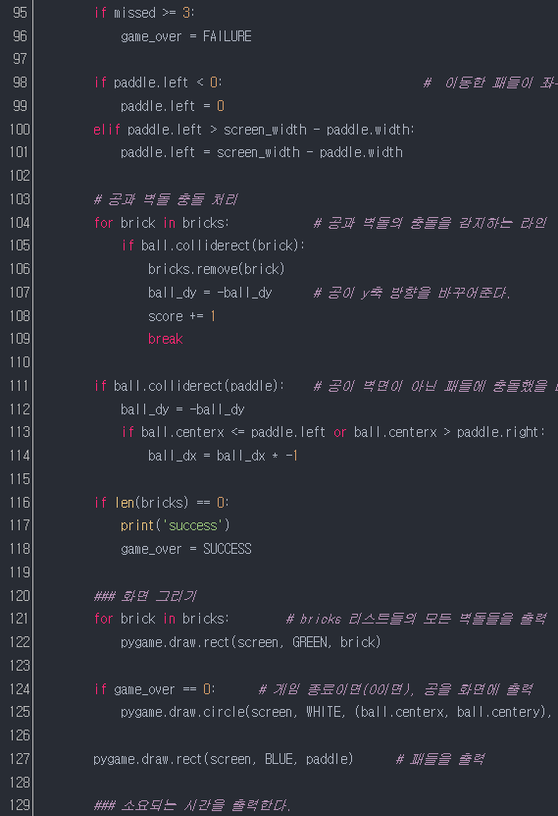Click line number 124 in gutter
Viewport: 558px width, 816px height.
point(20,689)
